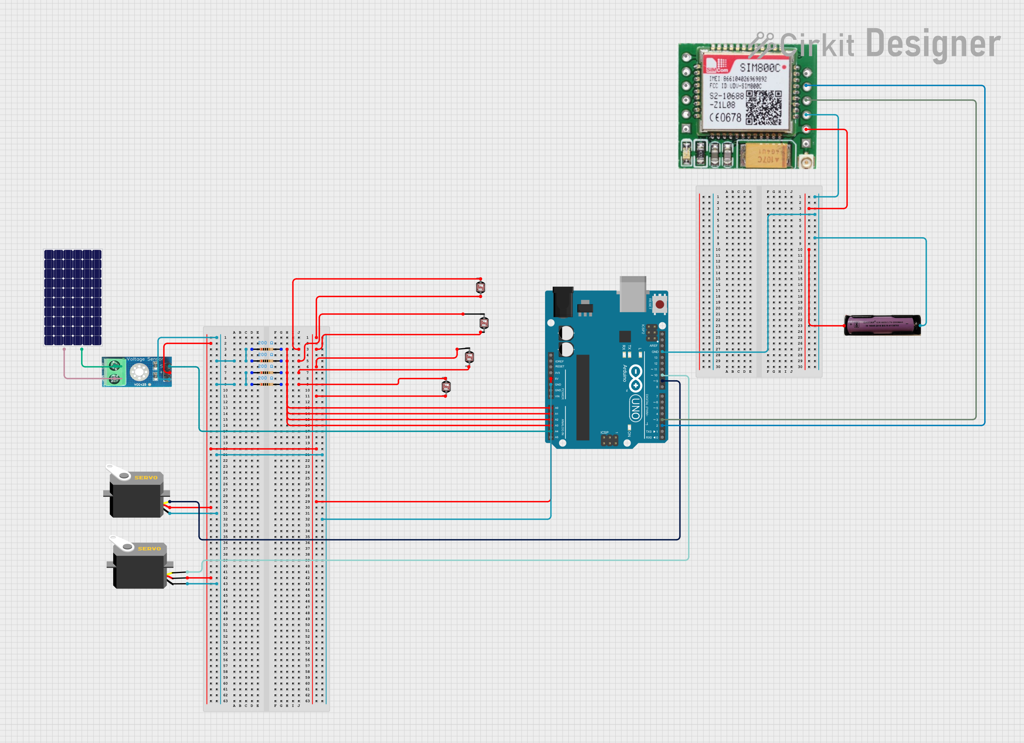Click the SIM800C antenna connector

tap(806, 162)
